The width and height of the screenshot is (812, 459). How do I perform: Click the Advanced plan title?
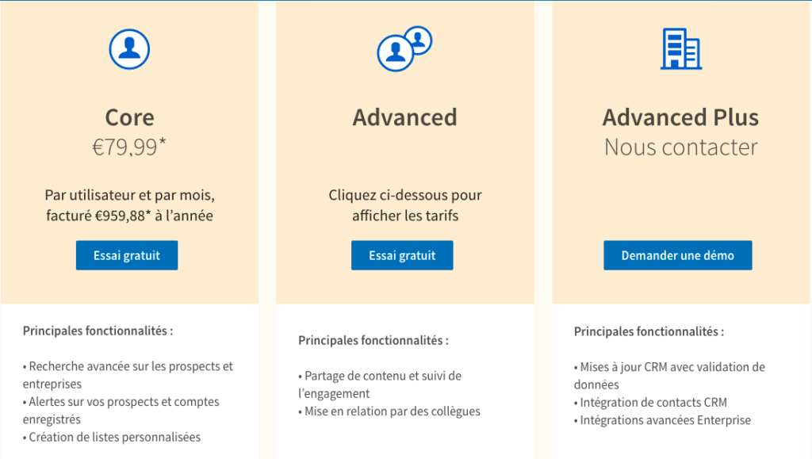pos(404,117)
